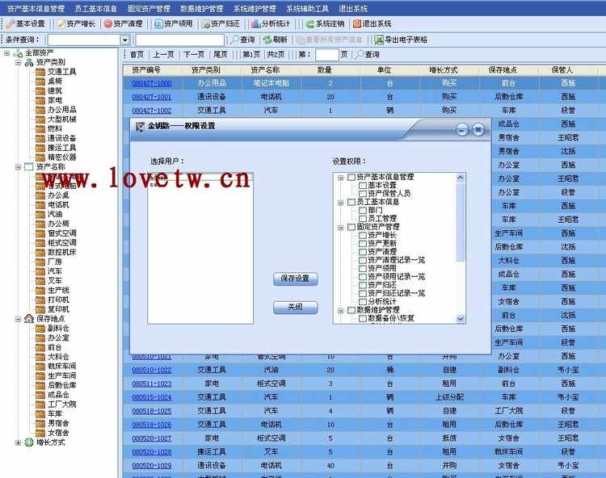Open the 系统辅助工具 menu

(308, 9)
